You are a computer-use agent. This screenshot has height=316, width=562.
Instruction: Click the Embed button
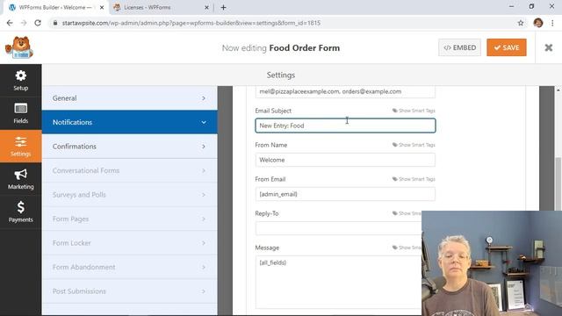459,47
